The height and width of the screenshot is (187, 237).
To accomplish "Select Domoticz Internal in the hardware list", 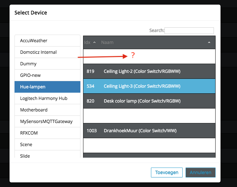I will (x=47, y=52).
